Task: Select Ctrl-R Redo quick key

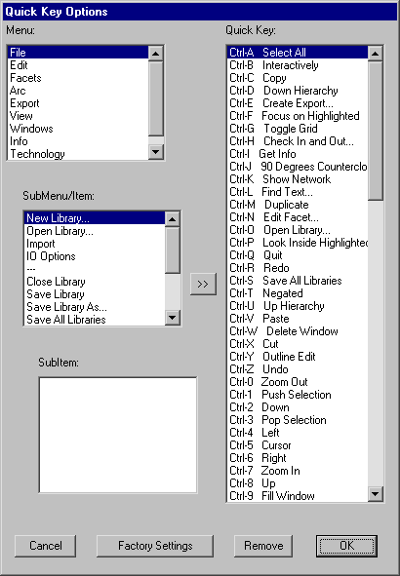Action: click(298, 268)
